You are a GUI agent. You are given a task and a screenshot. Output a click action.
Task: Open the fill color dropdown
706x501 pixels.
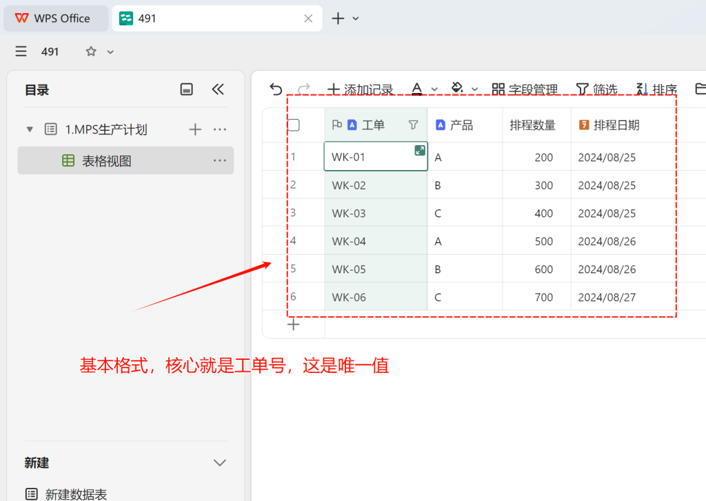tap(474, 89)
